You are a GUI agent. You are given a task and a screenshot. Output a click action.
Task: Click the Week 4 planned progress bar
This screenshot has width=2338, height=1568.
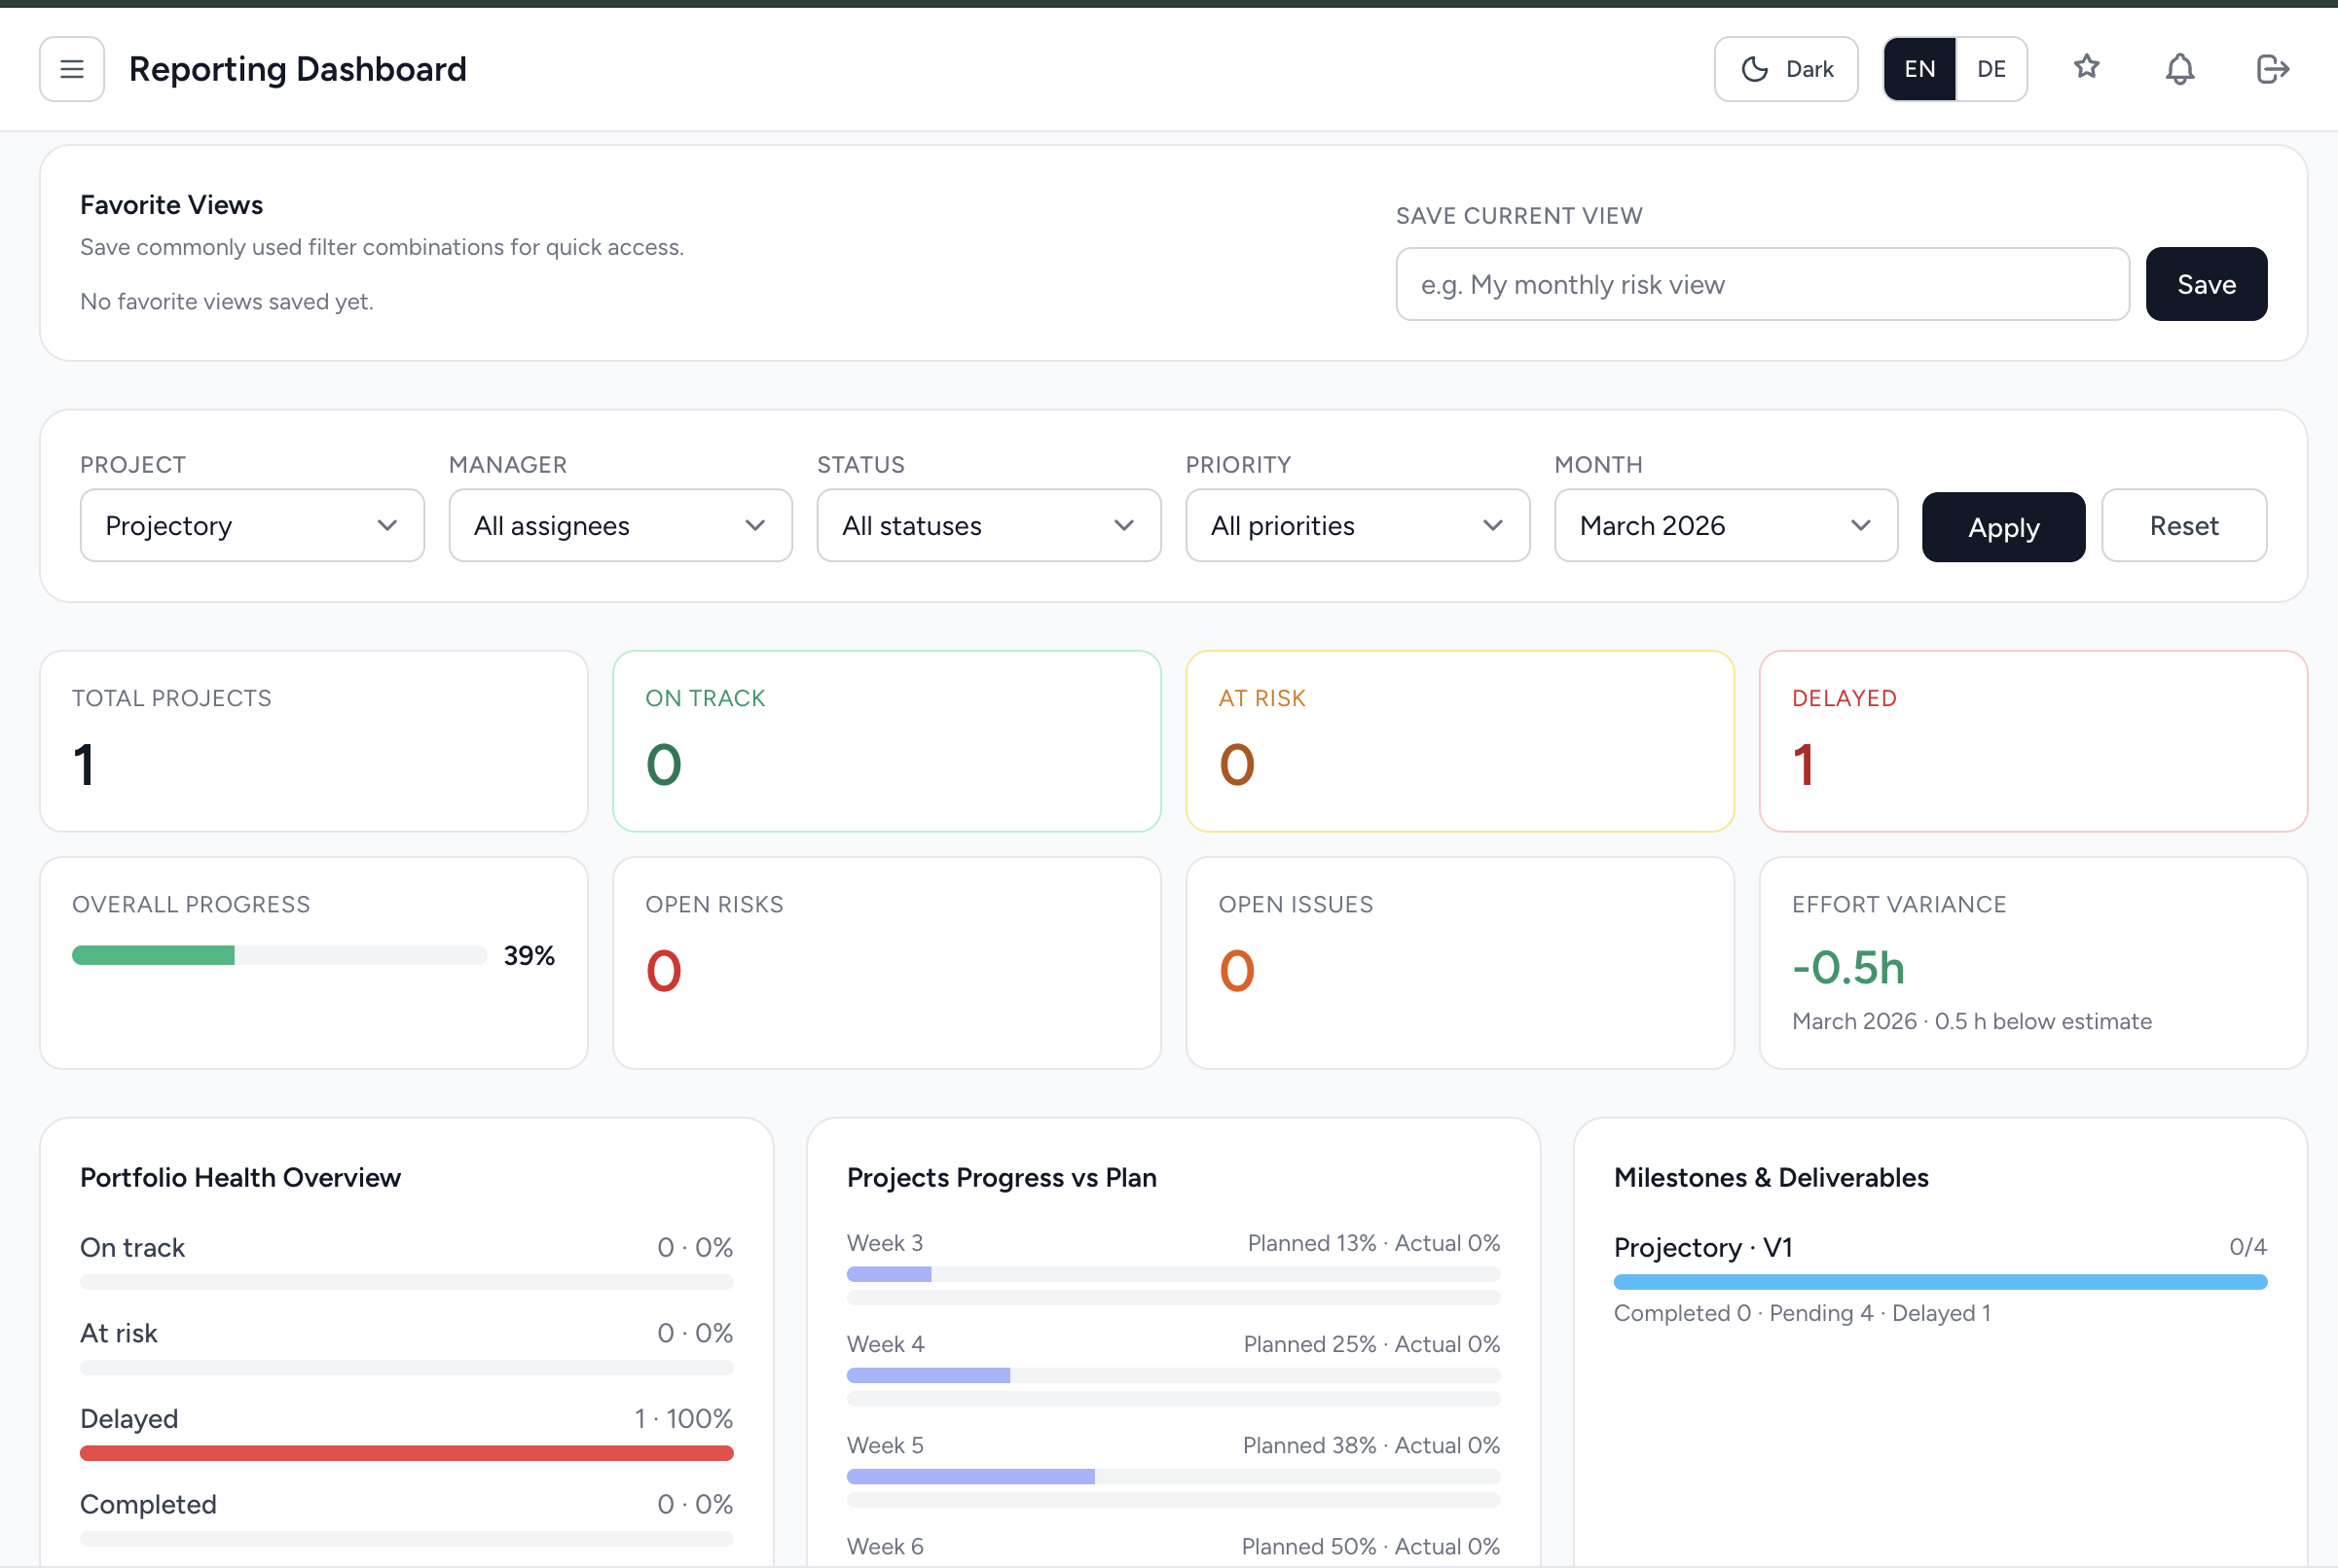click(1173, 1375)
